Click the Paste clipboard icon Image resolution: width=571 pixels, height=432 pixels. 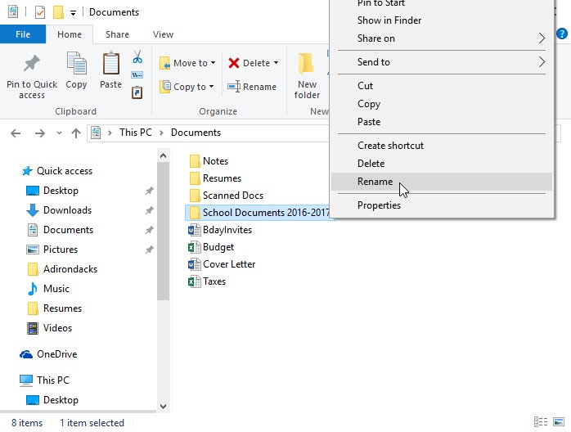[x=110, y=63]
